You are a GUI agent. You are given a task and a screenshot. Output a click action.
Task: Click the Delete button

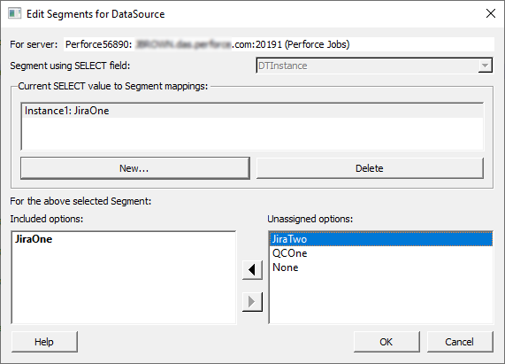[370, 168]
